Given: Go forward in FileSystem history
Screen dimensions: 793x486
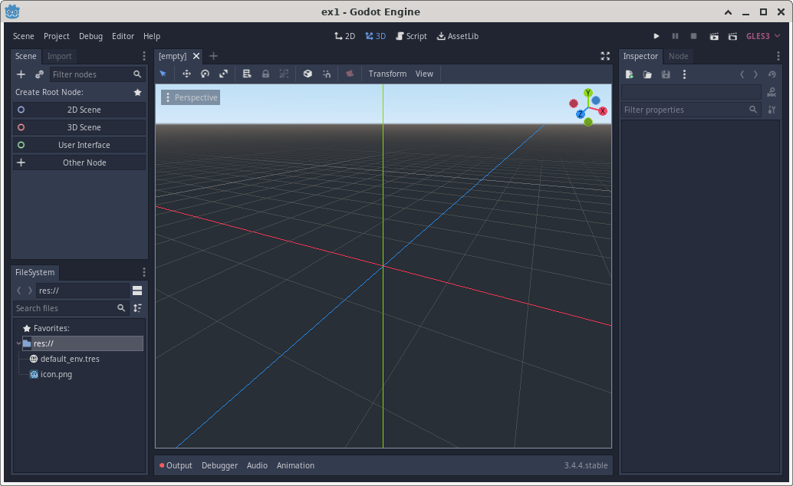Looking at the screenshot, I should tap(30, 291).
